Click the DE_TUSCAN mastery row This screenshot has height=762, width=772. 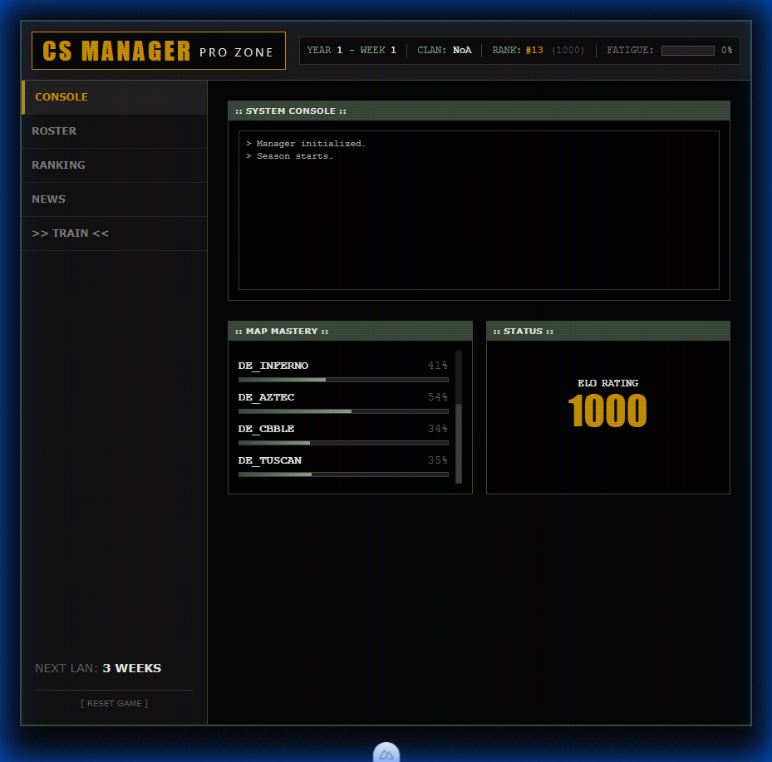tap(342, 467)
